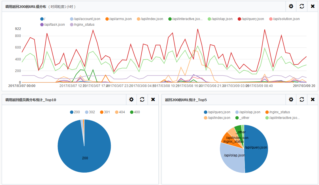Click the 返回200的URL统计_Top5 panel title
The width and height of the screenshot is (319, 185).
tap(186, 100)
